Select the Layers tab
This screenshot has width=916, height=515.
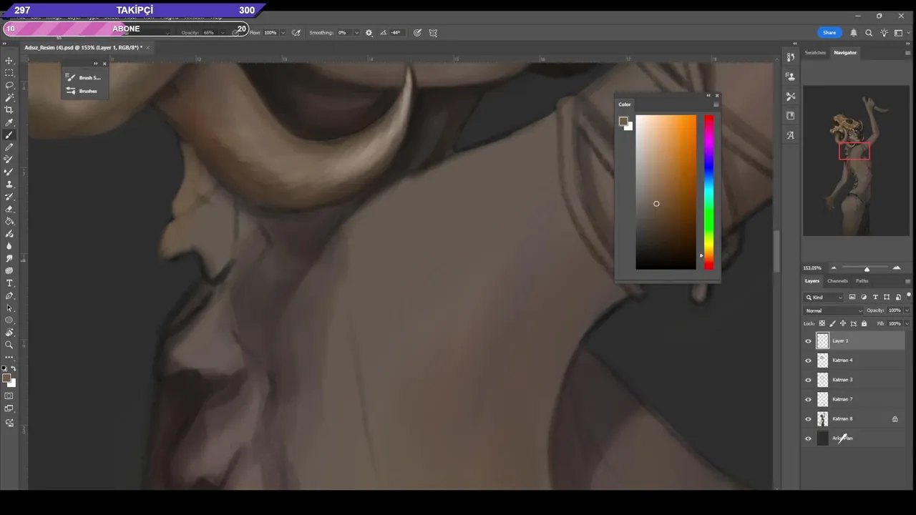pyautogui.click(x=812, y=281)
